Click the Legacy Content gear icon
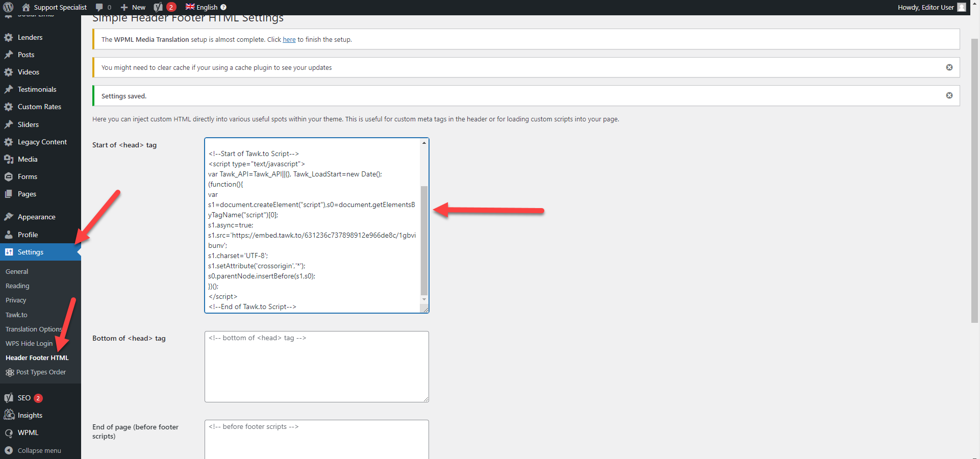 click(x=9, y=142)
